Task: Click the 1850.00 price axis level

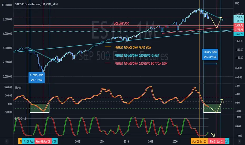Action: (239, 41)
